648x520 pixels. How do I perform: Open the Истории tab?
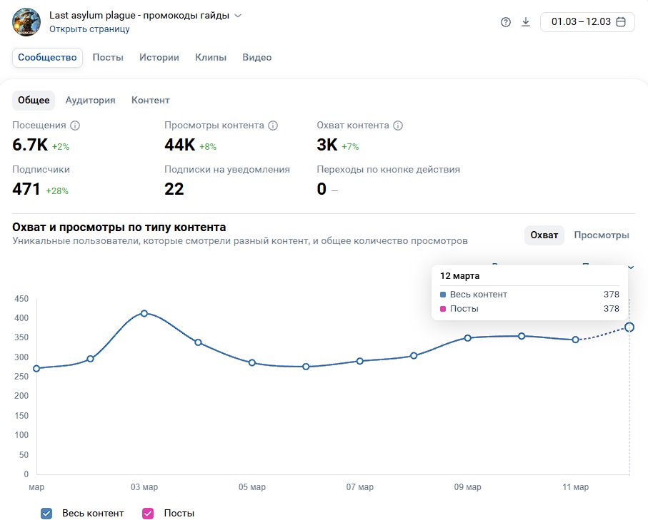[x=159, y=58]
